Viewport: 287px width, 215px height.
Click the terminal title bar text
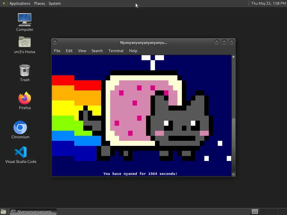click(144, 43)
